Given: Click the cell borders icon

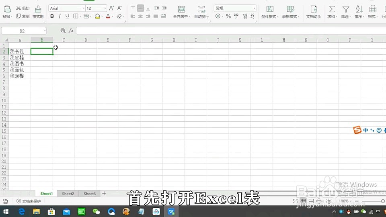Looking at the screenshot, I should [76, 16].
